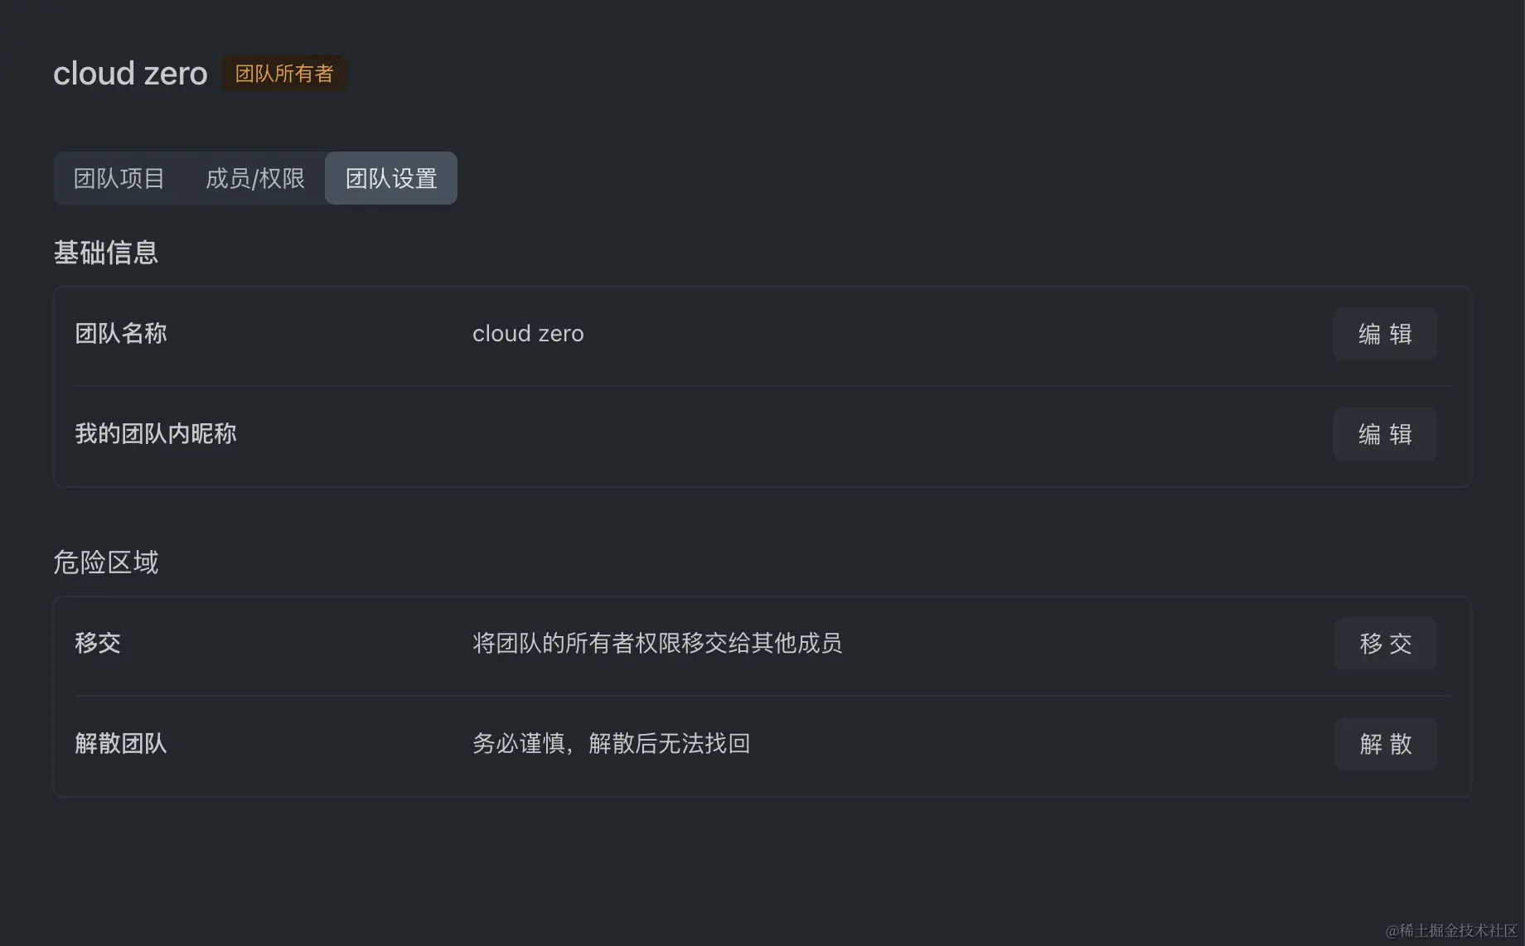This screenshot has width=1525, height=946.
Task: Click the cloud zero page title
Action: click(130, 74)
